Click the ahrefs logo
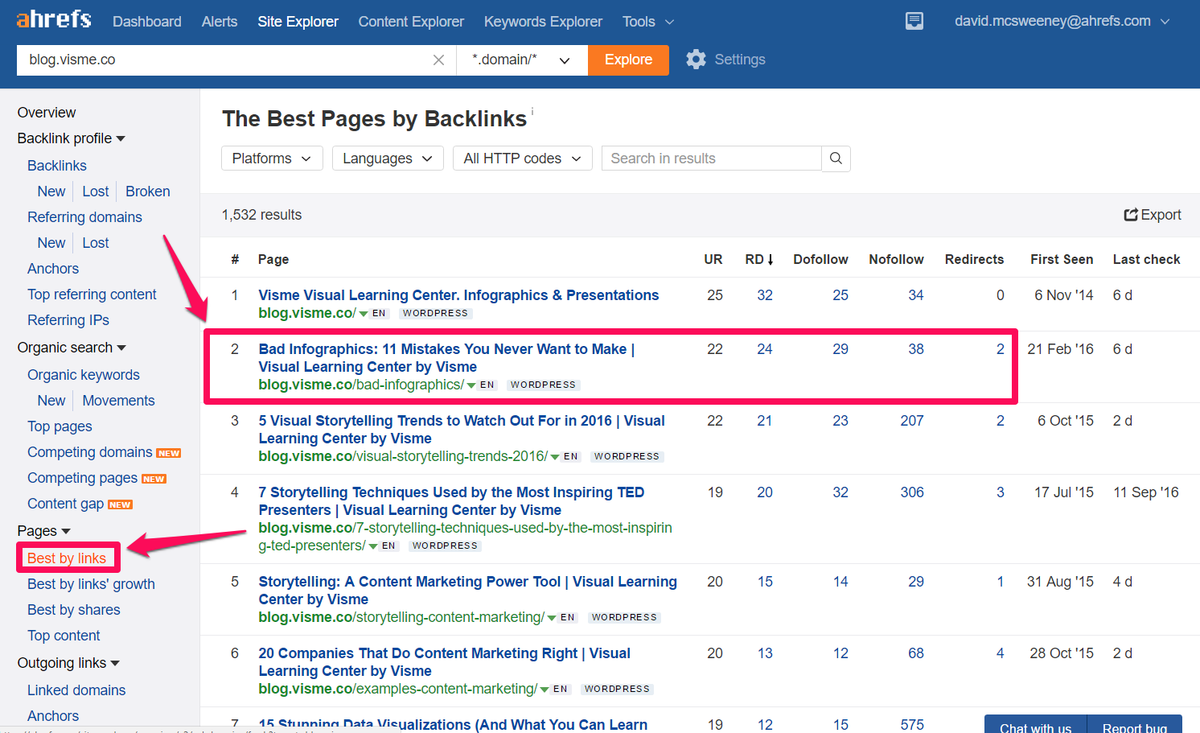Image resolution: width=1200 pixels, height=733 pixels. [x=54, y=19]
